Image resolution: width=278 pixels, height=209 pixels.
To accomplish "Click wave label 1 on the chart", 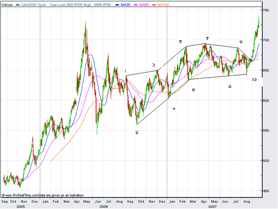I will [x=125, y=71].
